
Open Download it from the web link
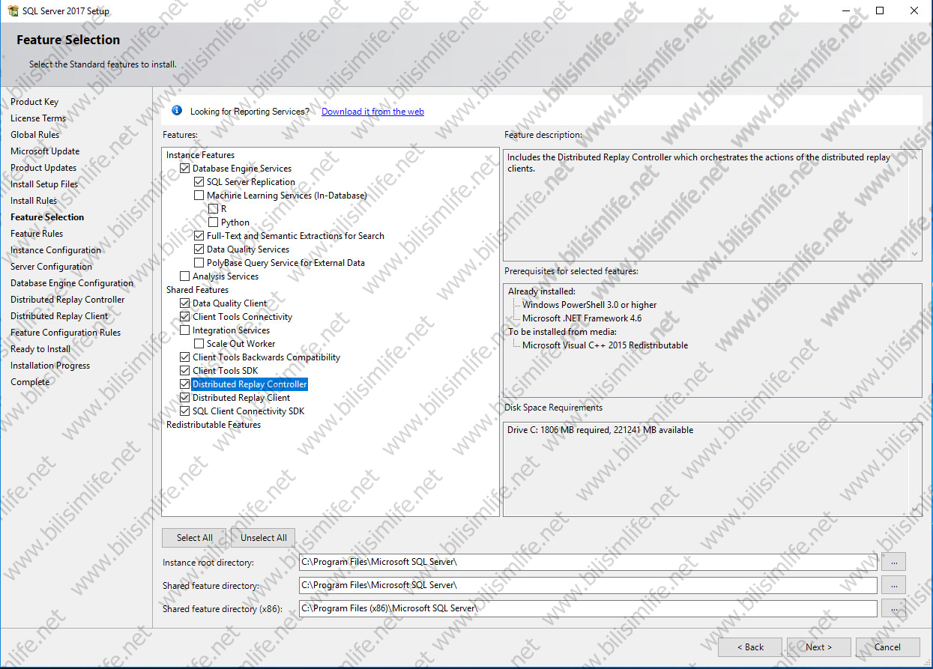(372, 112)
